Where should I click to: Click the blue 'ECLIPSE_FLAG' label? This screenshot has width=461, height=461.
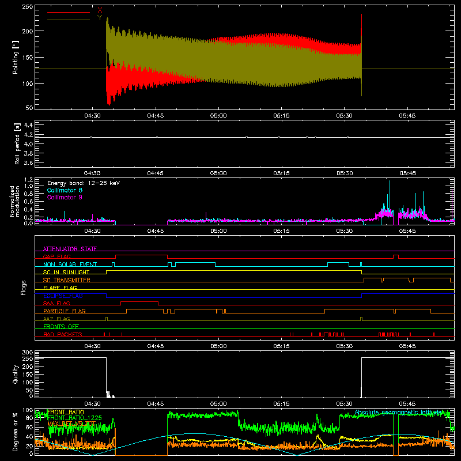[x=63, y=296]
